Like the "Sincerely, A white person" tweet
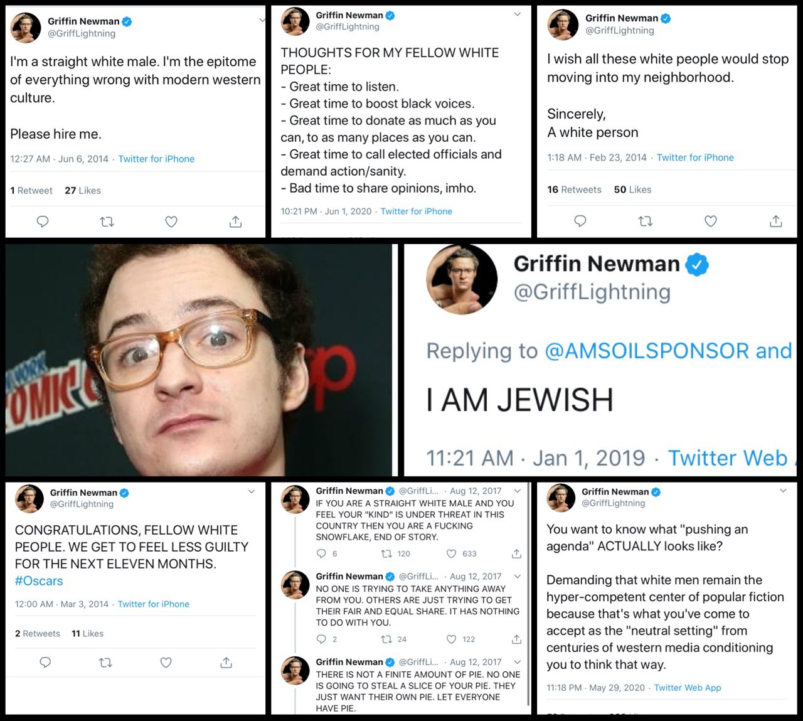 click(710, 221)
